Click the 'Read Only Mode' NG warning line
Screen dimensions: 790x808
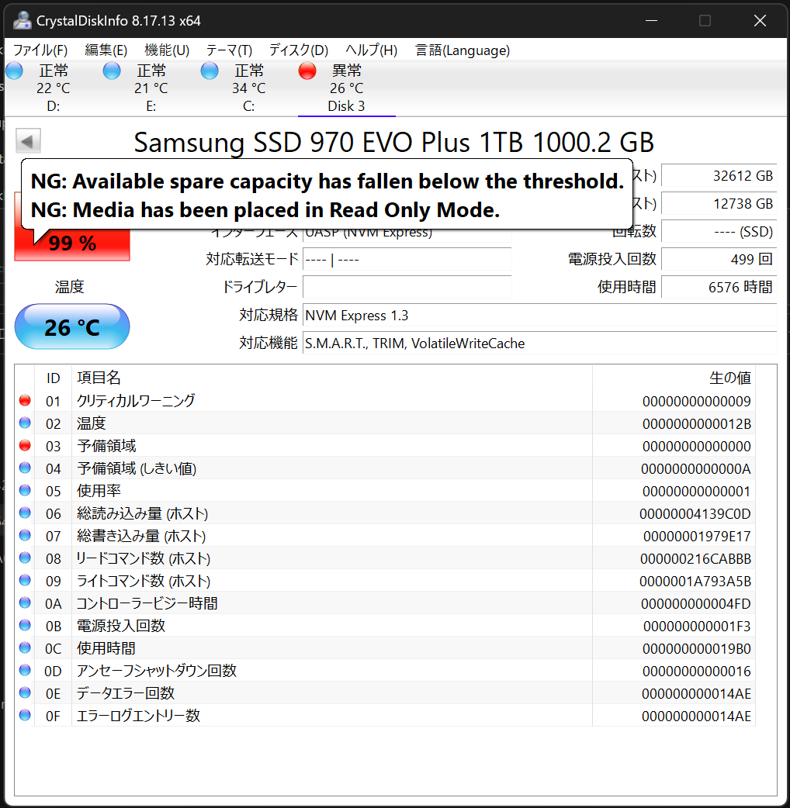tap(265, 209)
